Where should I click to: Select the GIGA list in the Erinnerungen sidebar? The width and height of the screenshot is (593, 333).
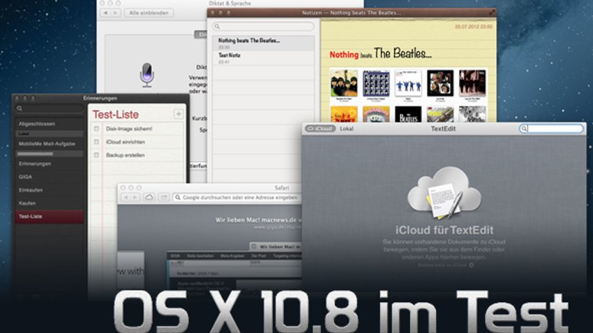click(x=50, y=177)
